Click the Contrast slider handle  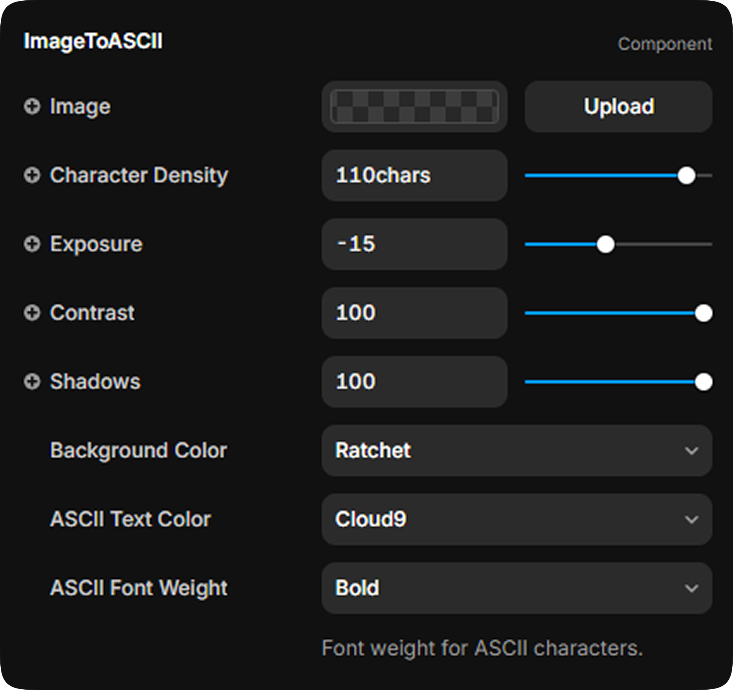pyautogui.click(x=703, y=313)
